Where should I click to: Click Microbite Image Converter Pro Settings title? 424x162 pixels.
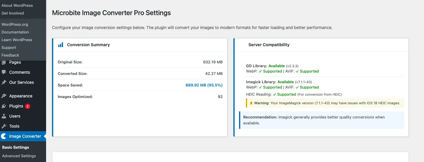(112, 13)
